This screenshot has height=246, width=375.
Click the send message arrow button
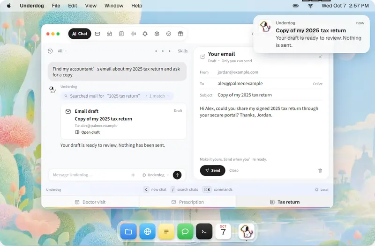pyautogui.click(x=177, y=175)
